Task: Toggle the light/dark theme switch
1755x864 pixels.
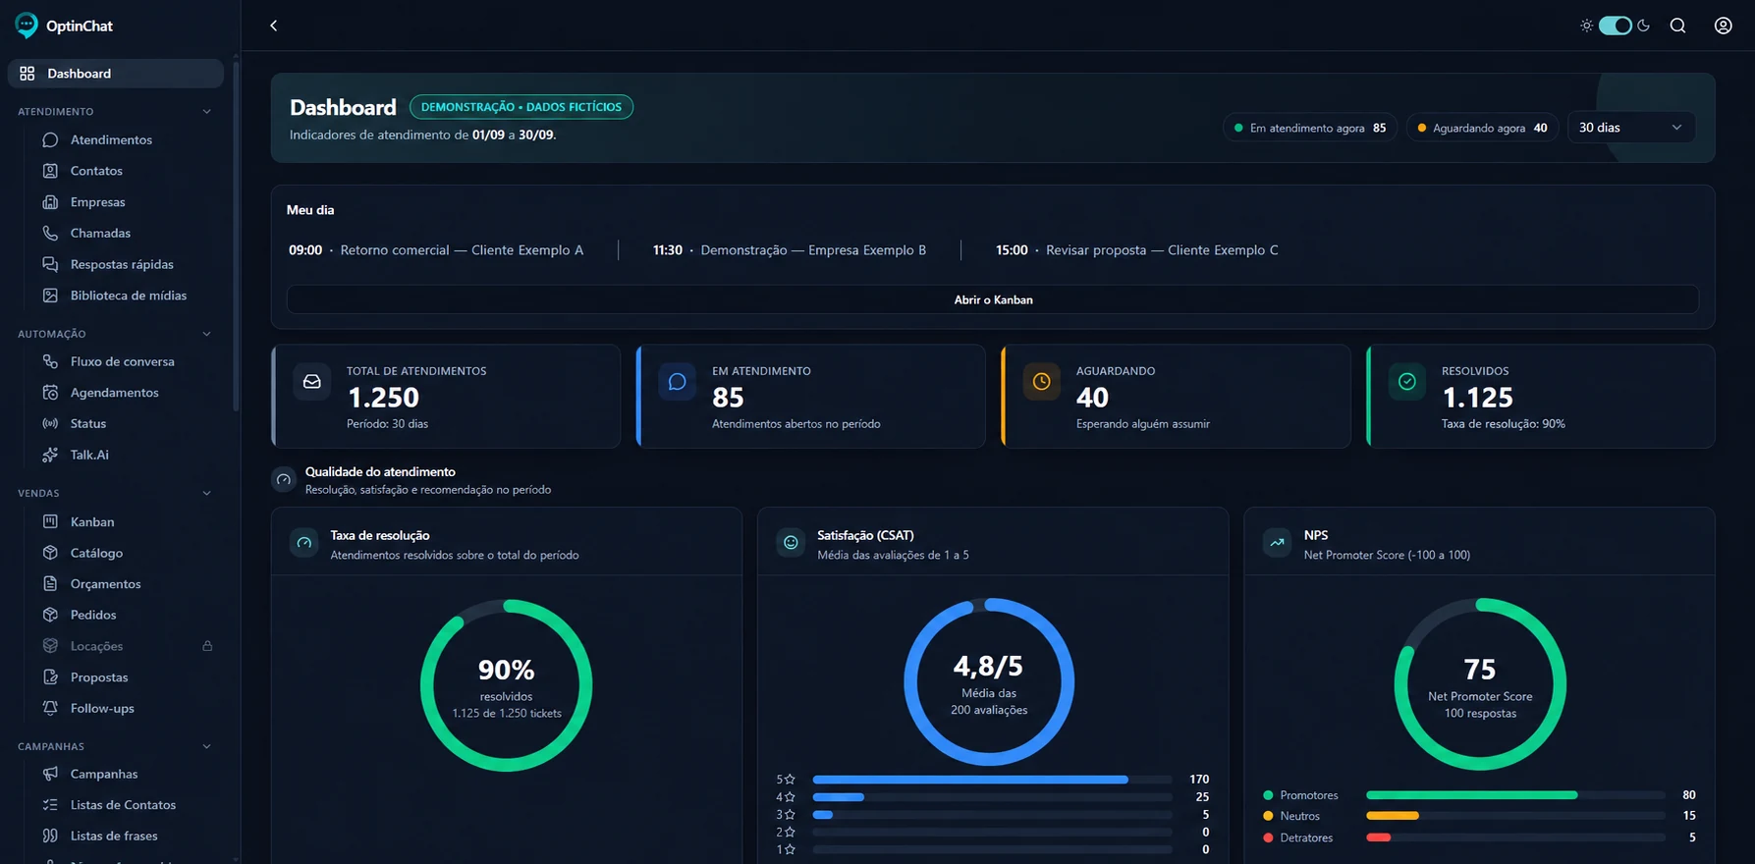Action: point(1615,26)
